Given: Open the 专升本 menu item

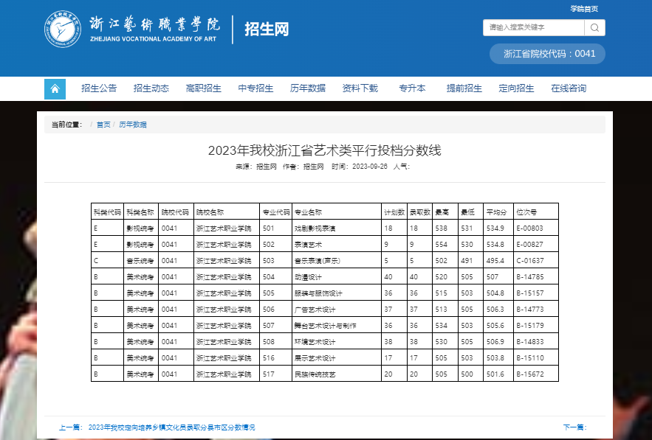Looking at the screenshot, I should tap(412, 88).
